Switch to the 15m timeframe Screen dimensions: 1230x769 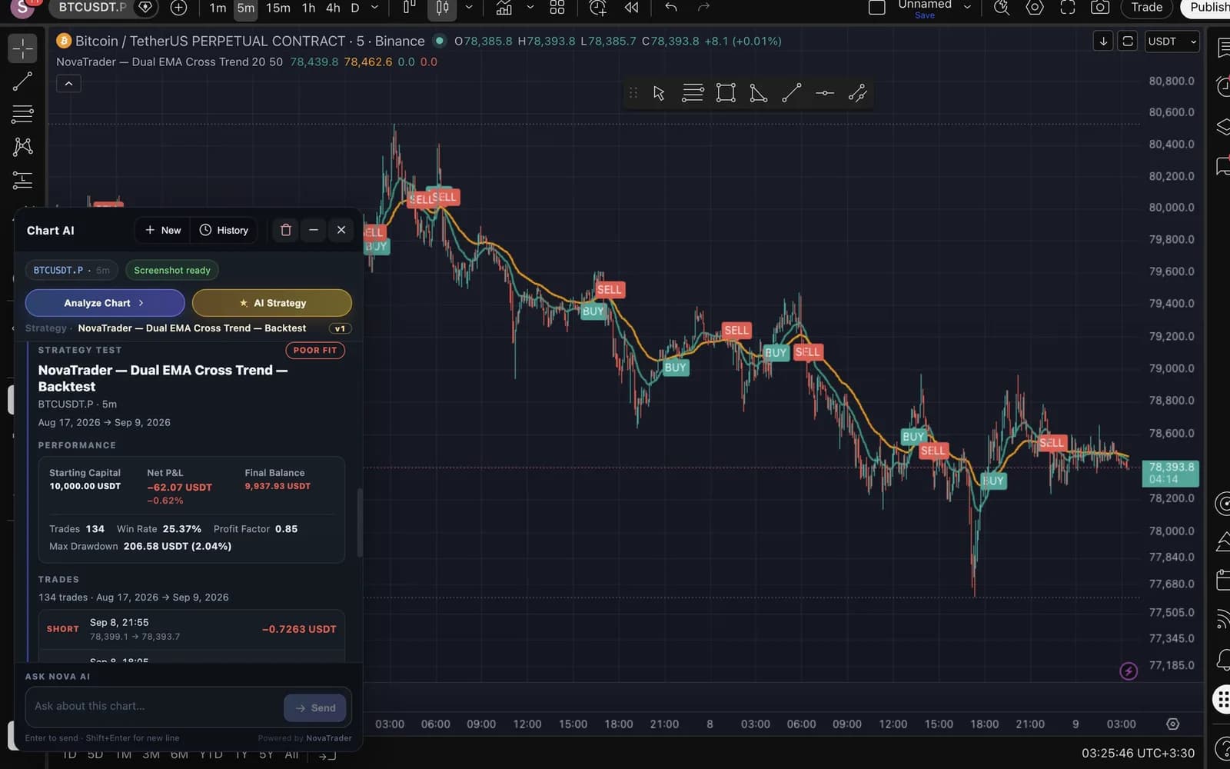[278, 8]
